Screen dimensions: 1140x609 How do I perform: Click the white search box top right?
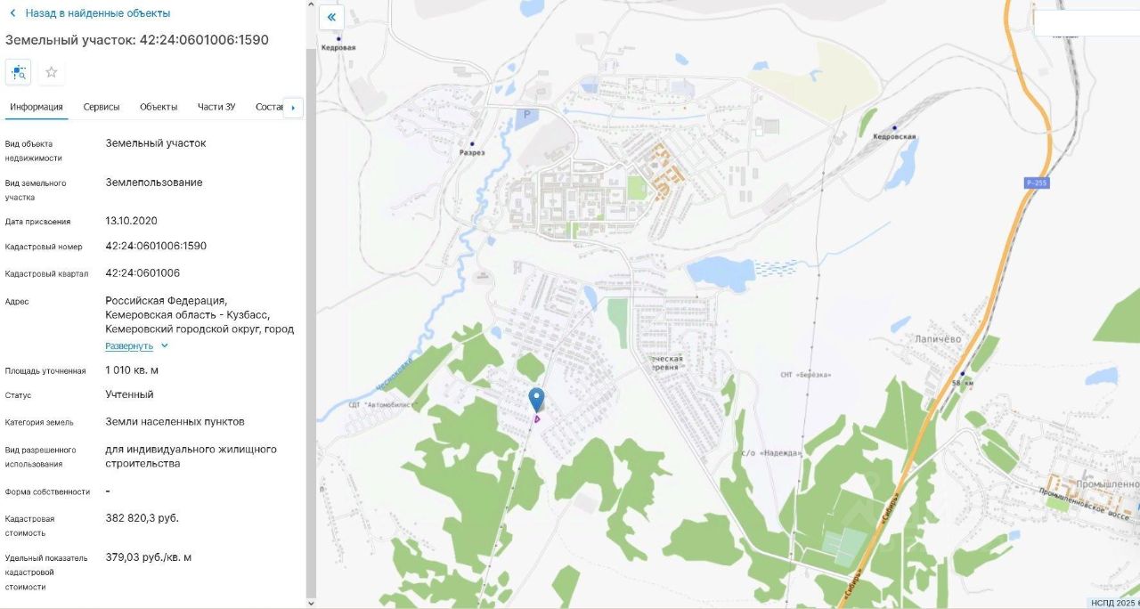1087,23
